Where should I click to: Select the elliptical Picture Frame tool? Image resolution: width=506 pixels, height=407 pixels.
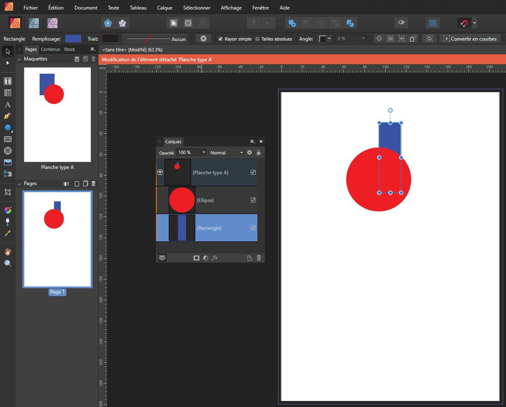pos(8,151)
